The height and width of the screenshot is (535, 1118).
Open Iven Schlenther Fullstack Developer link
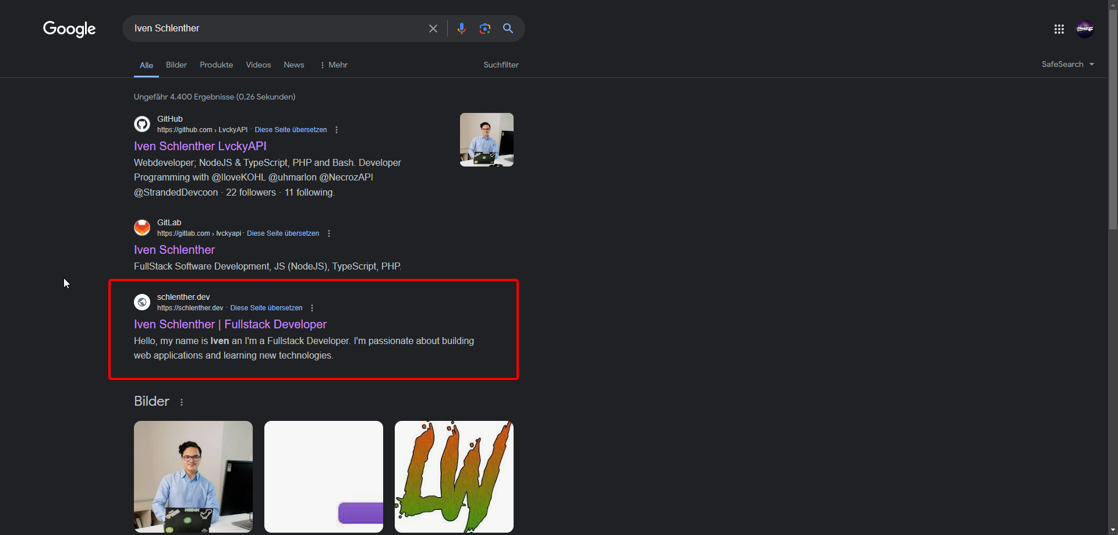[230, 324]
